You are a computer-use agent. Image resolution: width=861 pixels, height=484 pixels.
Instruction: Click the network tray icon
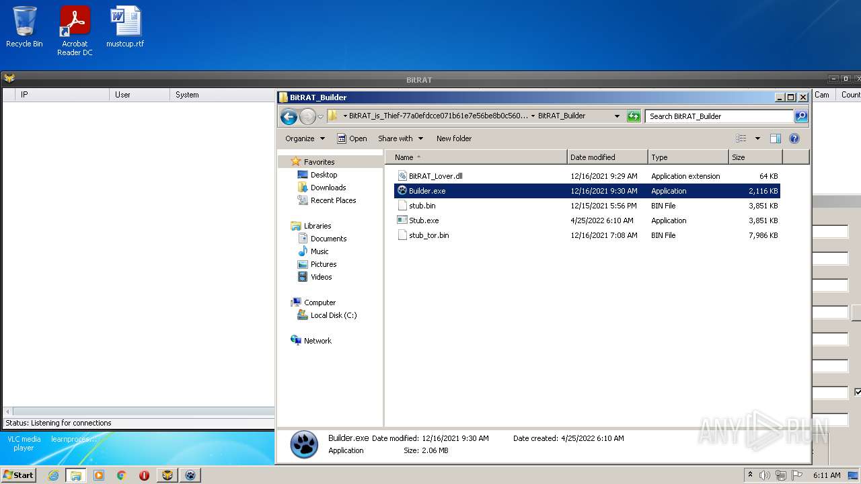click(x=781, y=475)
